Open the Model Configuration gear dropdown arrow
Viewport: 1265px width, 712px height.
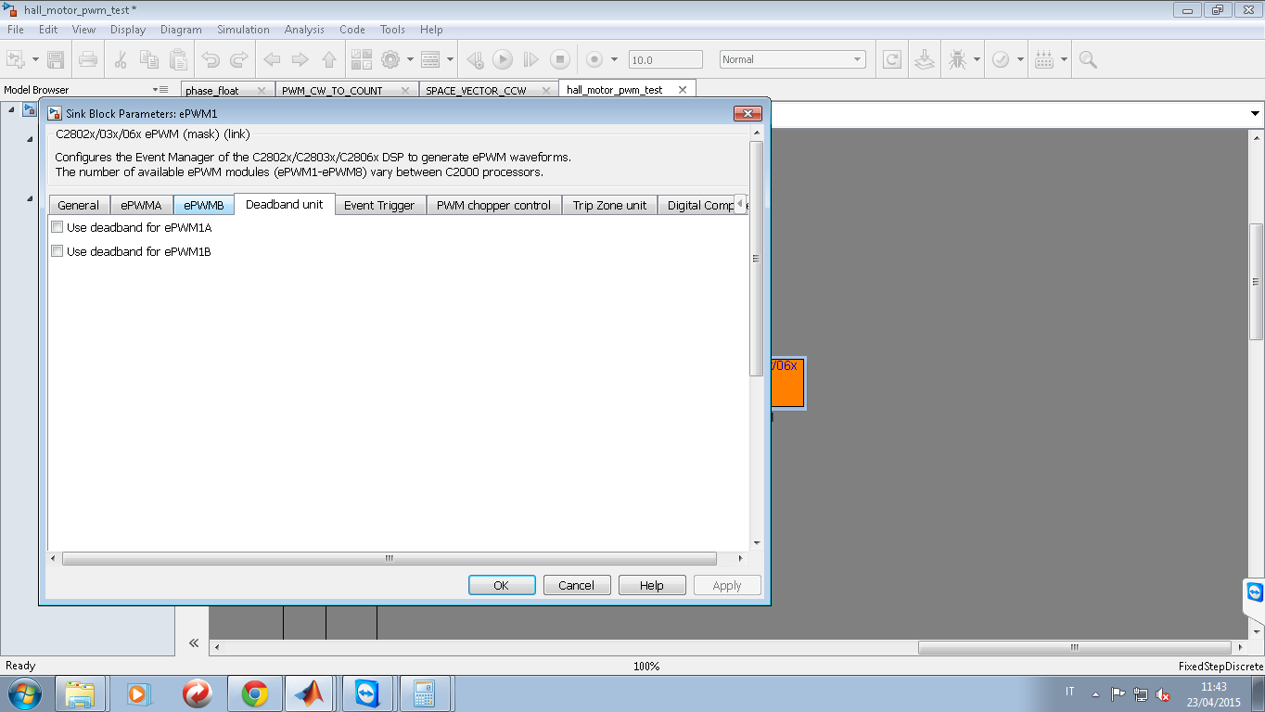click(x=410, y=59)
